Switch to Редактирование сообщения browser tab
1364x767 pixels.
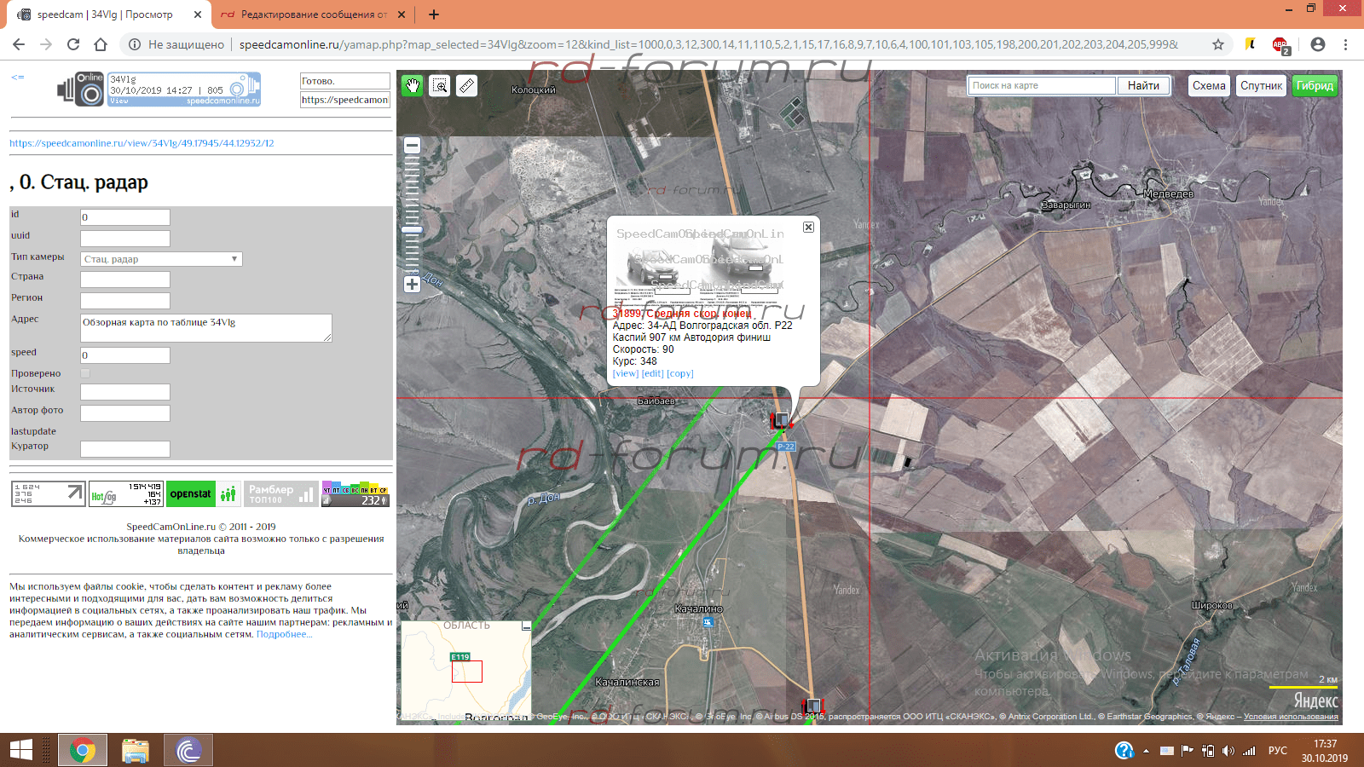click(313, 14)
